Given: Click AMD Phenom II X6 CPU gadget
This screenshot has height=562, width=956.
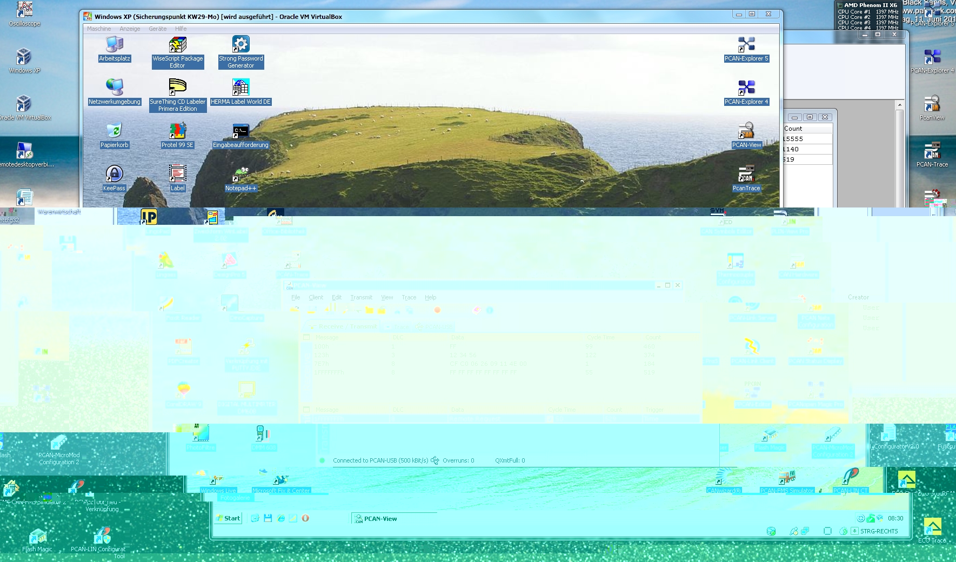Looking at the screenshot, I should [x=868, y=16].
